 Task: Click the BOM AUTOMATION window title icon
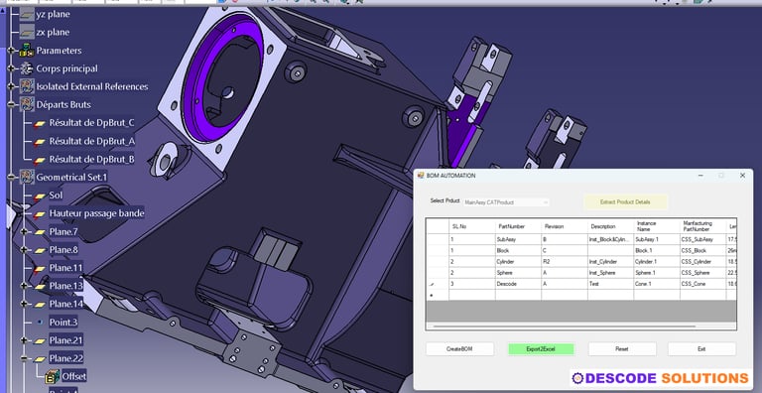click(421, 175)
